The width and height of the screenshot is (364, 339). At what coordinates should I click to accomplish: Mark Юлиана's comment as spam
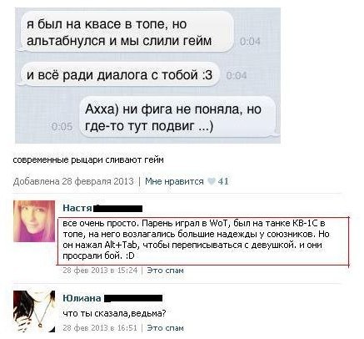[x=165, y=327]
